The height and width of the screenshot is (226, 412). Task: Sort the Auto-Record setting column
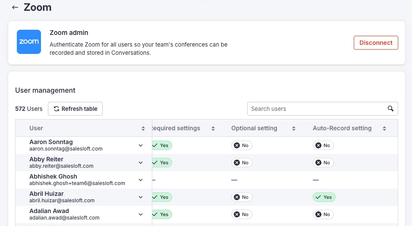(x=384, y=129)
